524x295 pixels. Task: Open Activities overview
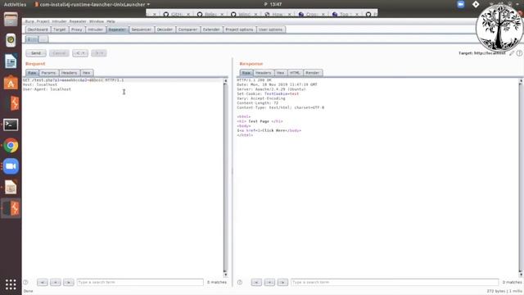tap(15, 4)
